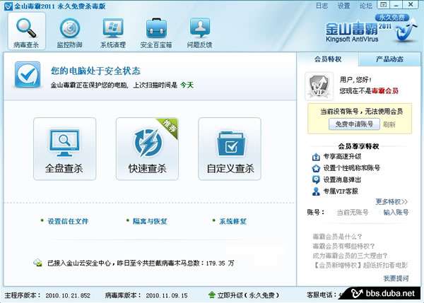Start 自定义查杀 custom scan

click(230, 149)
